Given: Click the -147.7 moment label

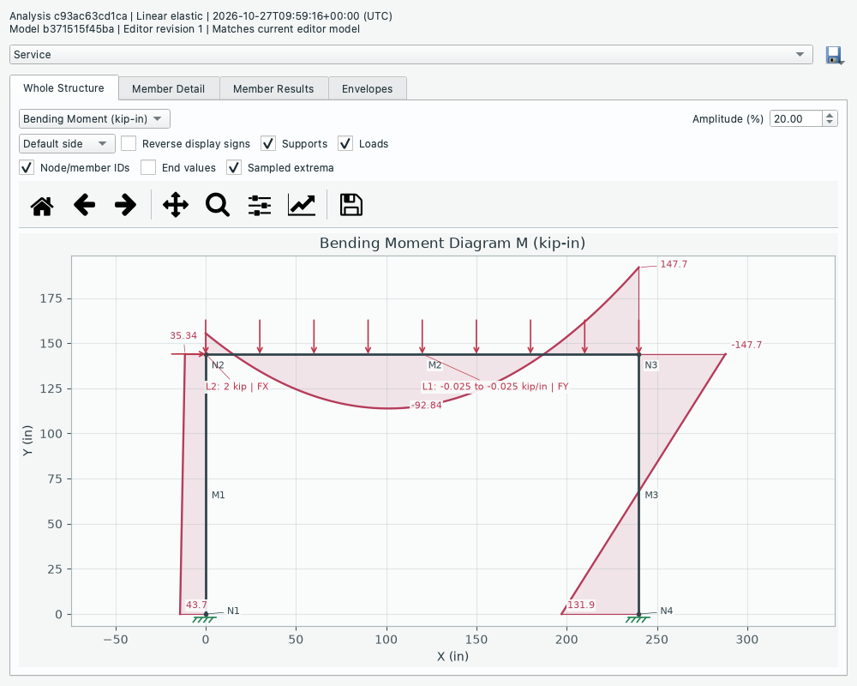Looking at the screenshot, I should pos(746,345).
